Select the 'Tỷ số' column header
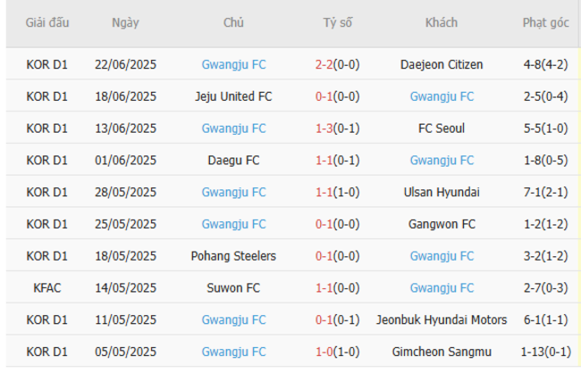Viewport: 581px width, 373px height. point(338,23)
